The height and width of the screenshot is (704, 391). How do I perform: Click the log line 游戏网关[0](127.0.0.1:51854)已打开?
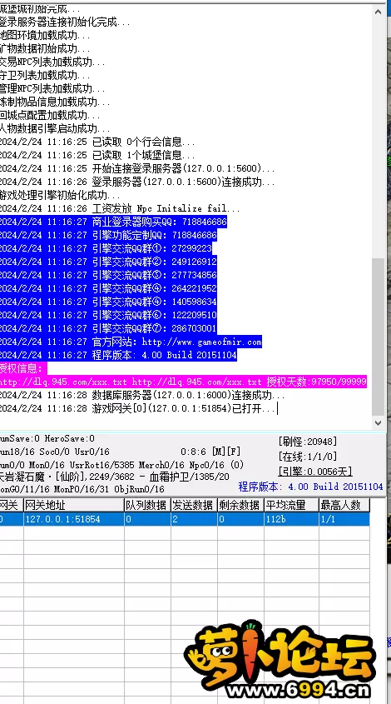click(x=138, y=409)
